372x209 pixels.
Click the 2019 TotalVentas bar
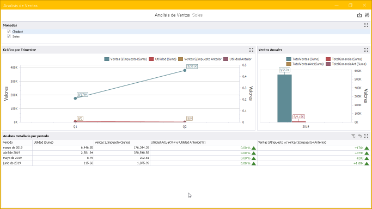coord(284,99)
